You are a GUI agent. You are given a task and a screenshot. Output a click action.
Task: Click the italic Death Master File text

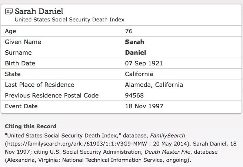click(167, 152)
